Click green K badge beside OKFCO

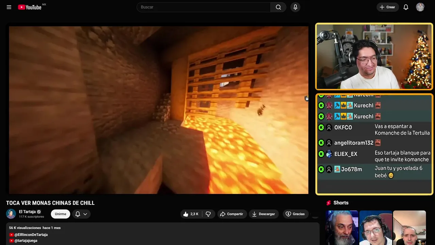[x=321, y=128]
